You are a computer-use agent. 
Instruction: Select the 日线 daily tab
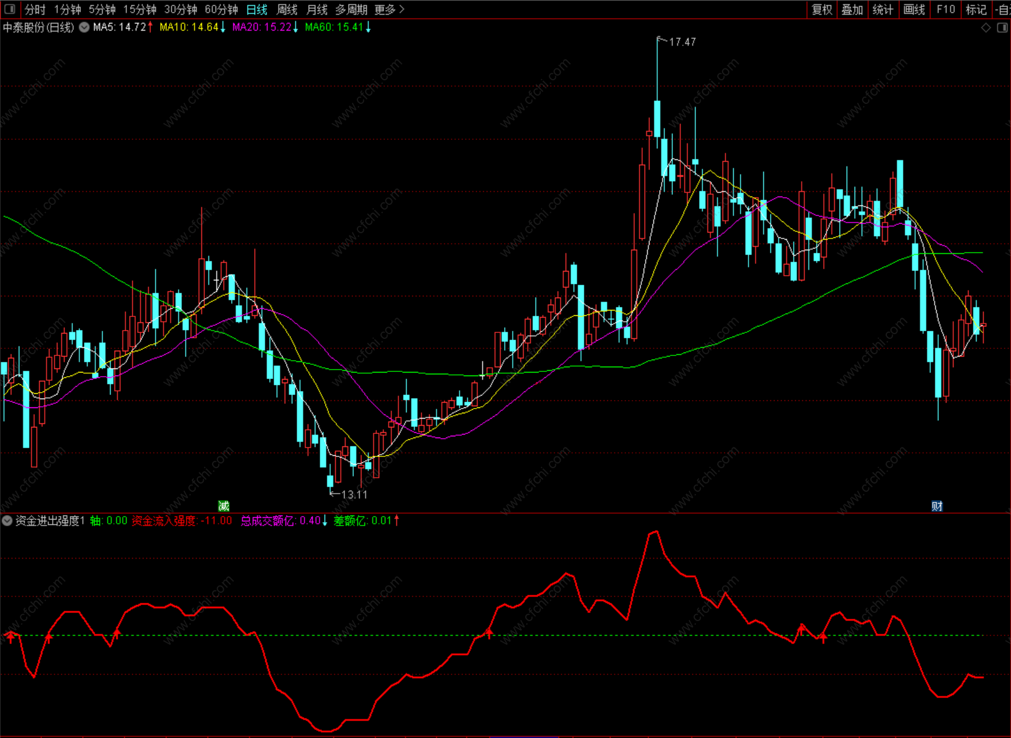(257, 9)
